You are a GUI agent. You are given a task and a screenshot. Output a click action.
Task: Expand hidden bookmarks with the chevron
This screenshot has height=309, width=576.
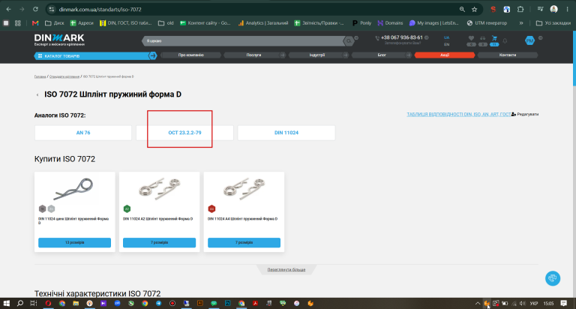521,22
